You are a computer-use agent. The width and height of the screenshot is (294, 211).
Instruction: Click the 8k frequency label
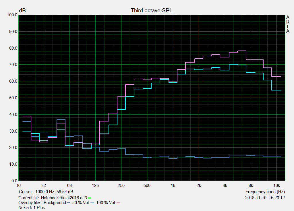tap(251, 185)
